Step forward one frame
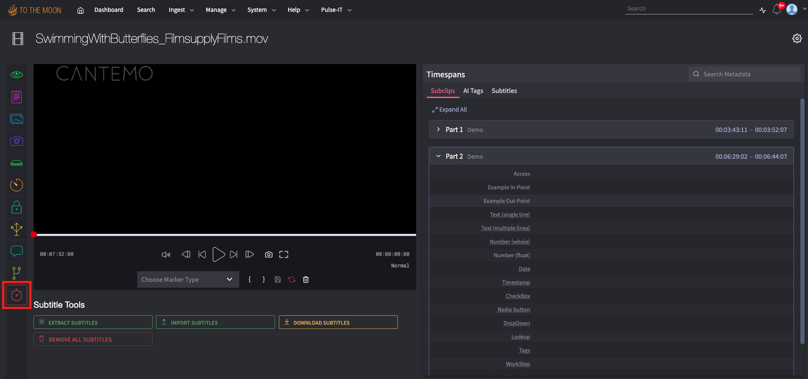The height and width of the screenshot is (379, 808). pos(250,254)
